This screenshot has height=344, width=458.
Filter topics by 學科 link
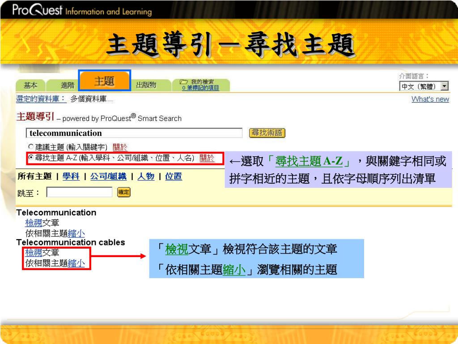[71, 176]
